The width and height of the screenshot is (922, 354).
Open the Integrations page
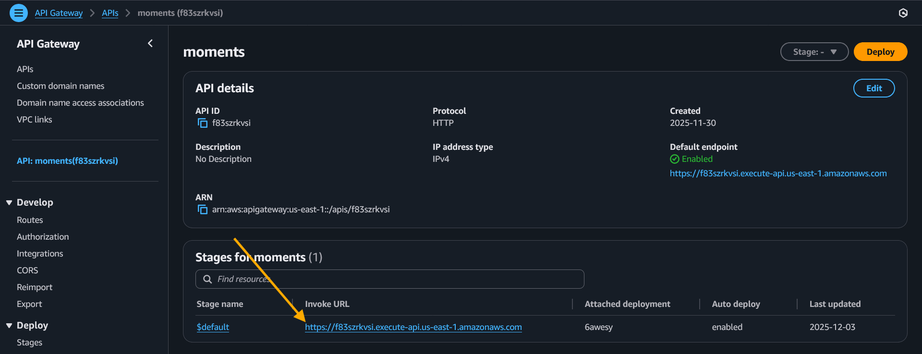40,254
